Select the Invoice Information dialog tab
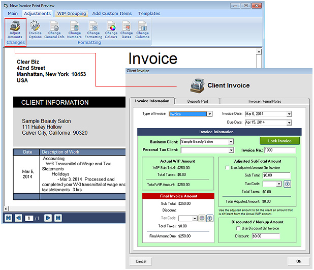This screenshot has height=270, width=314. point(152,101)
